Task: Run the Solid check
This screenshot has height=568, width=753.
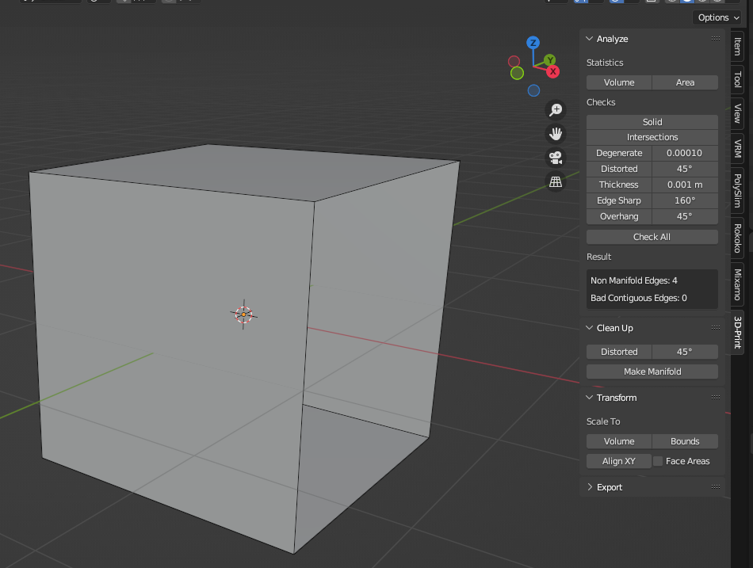Action: tap(652, 122)
